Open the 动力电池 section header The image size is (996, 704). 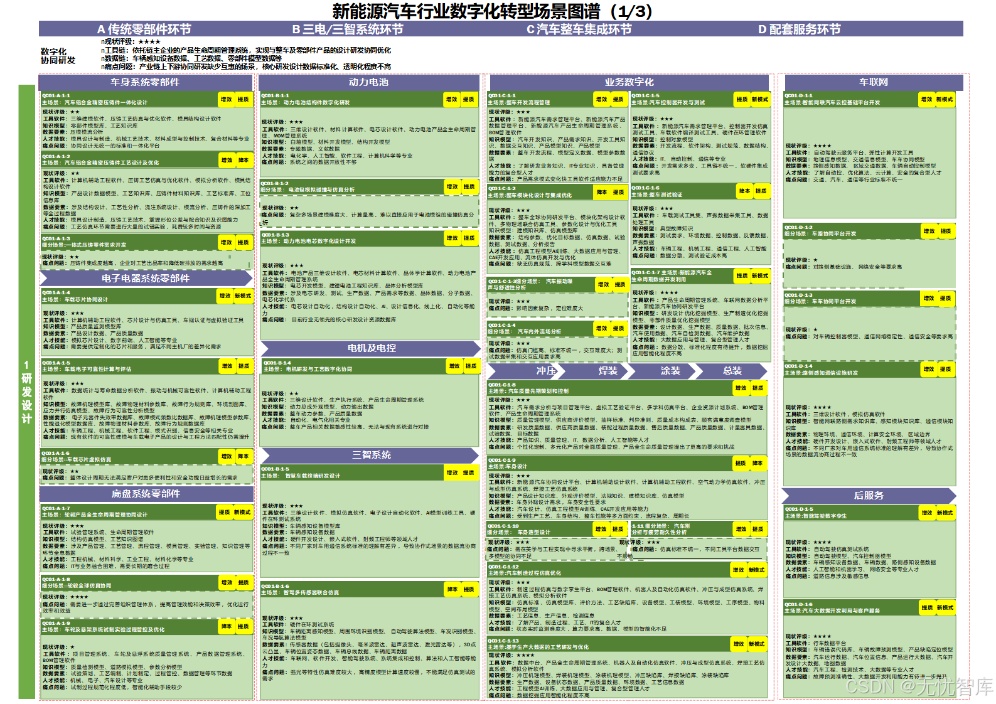(368, 82)
